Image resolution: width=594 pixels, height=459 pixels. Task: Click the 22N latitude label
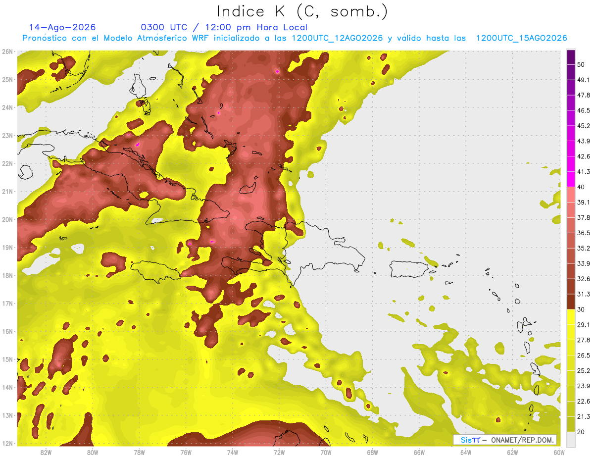coord(7,163)
